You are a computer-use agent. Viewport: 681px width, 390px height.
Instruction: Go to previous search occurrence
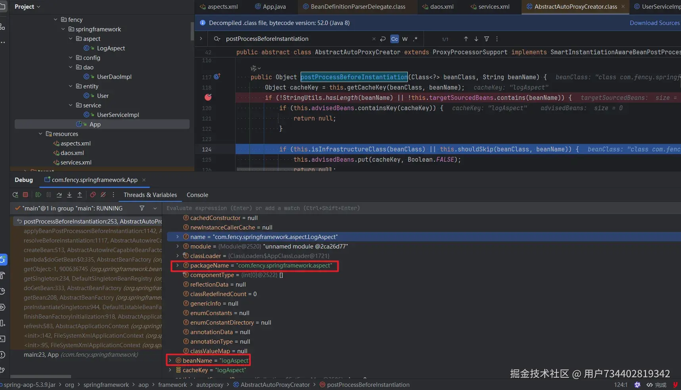pos(466,39)
